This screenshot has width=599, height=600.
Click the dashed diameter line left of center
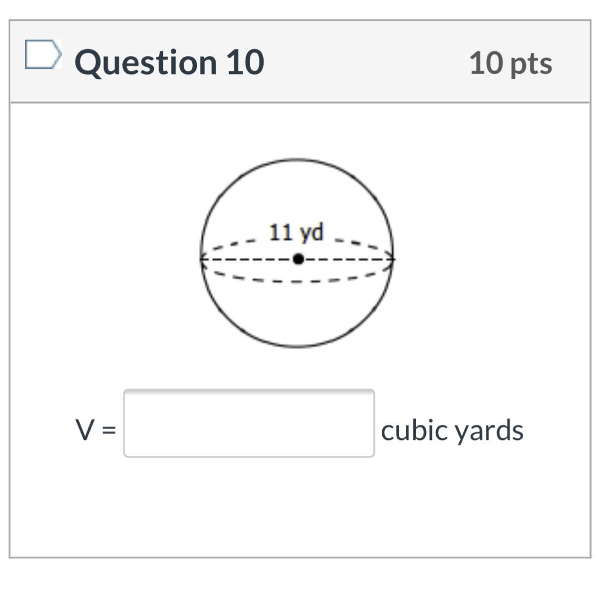[x=249, y=259]
